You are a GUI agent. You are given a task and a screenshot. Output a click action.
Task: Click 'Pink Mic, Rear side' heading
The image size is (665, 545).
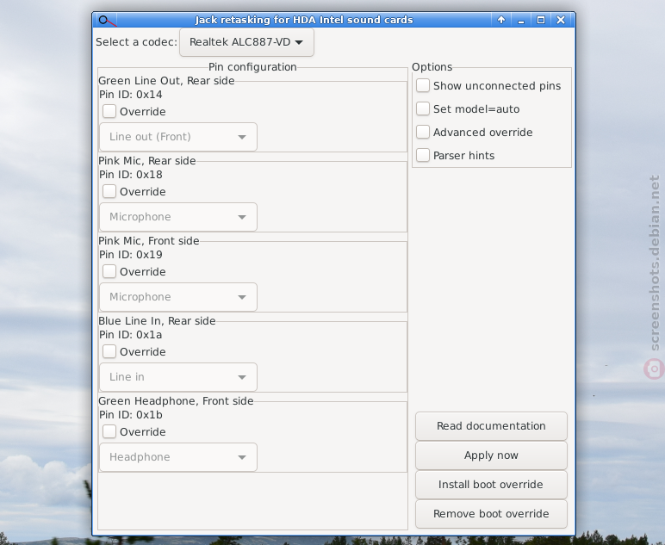pyautogui.click(x=147, y=161)
